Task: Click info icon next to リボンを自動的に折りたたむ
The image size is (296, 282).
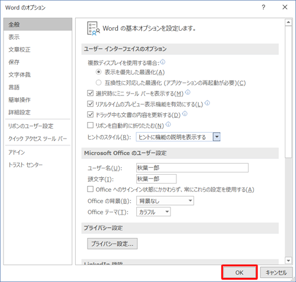Action: click(168, 124)
